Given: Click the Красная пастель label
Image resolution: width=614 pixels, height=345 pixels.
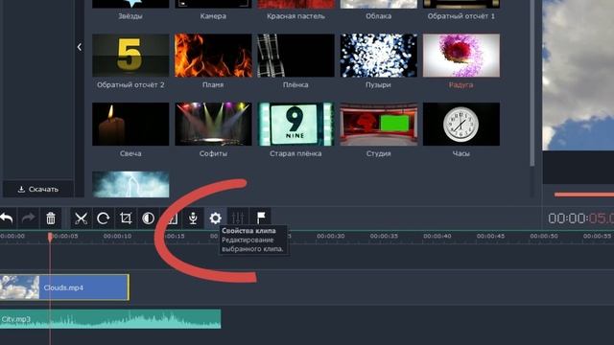Looking at the screenshot, I should click(295, 16).
